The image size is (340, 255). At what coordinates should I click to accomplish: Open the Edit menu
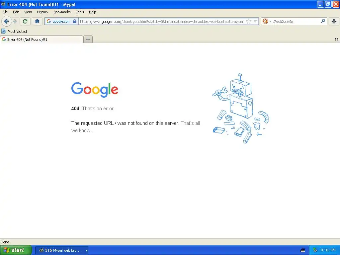tap(16, 12)
